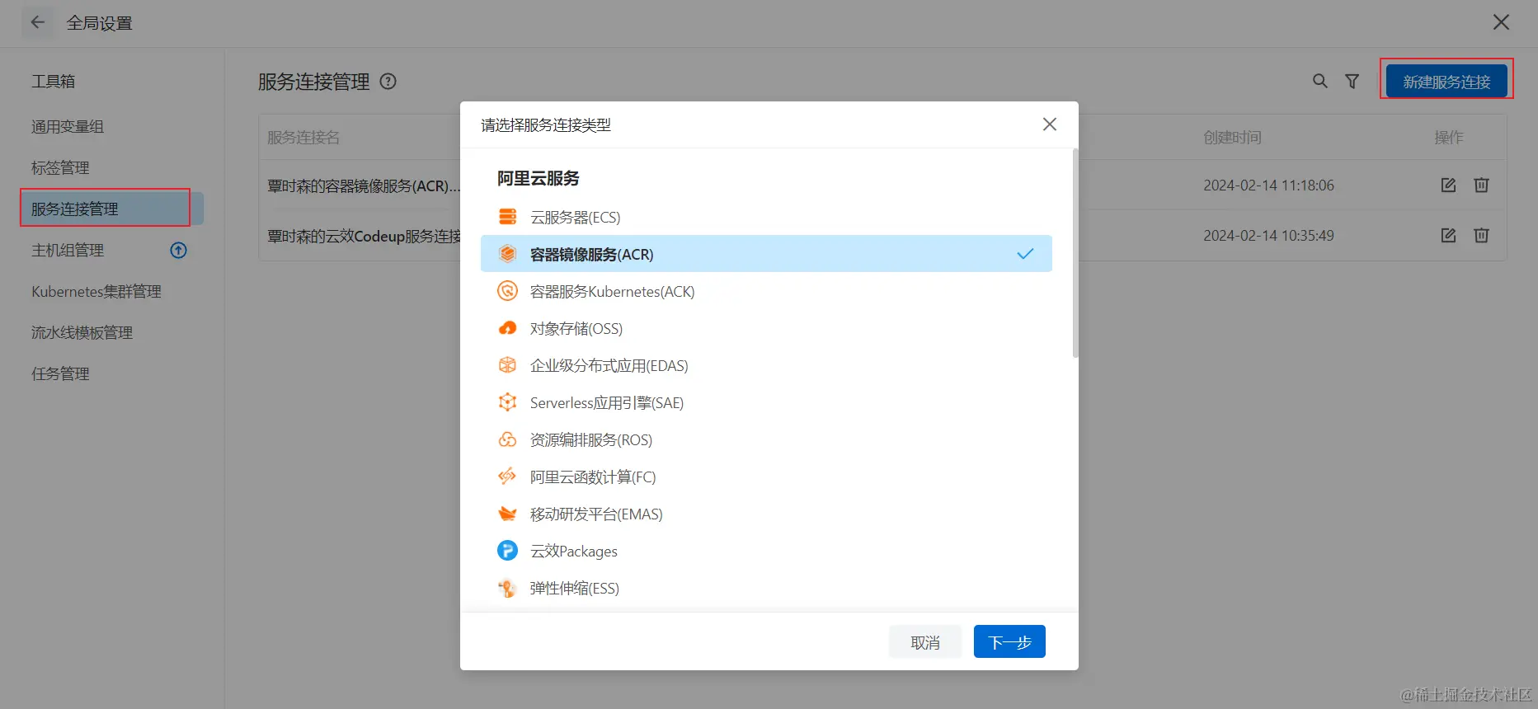Image resolution: width=1538 pixels, height=709 pixels.
Task: Open 覃时森的云效Codeup服务连接 row
Action: (364, 236)
